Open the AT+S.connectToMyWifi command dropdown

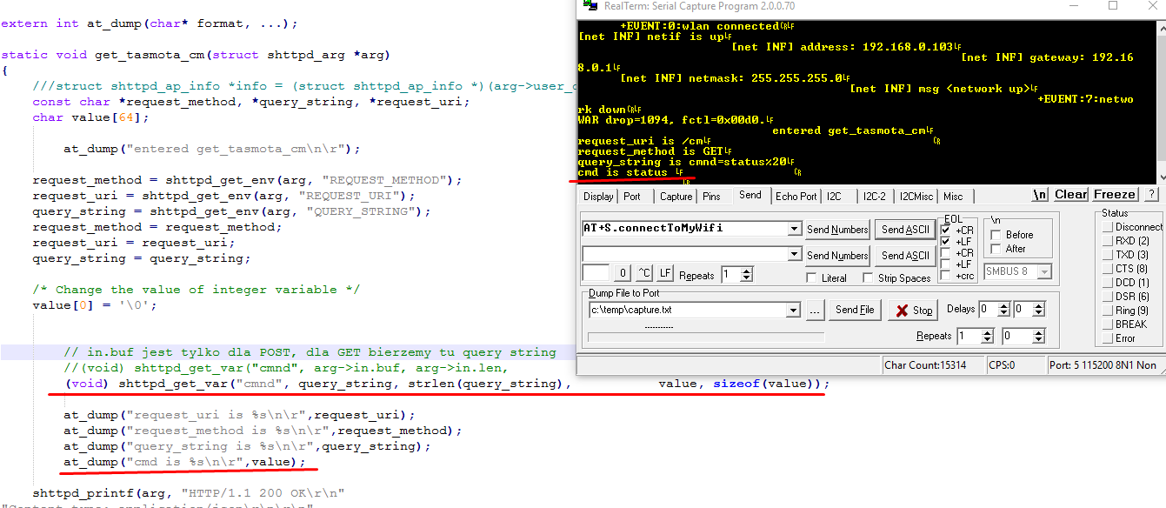(x=794, y=229)
